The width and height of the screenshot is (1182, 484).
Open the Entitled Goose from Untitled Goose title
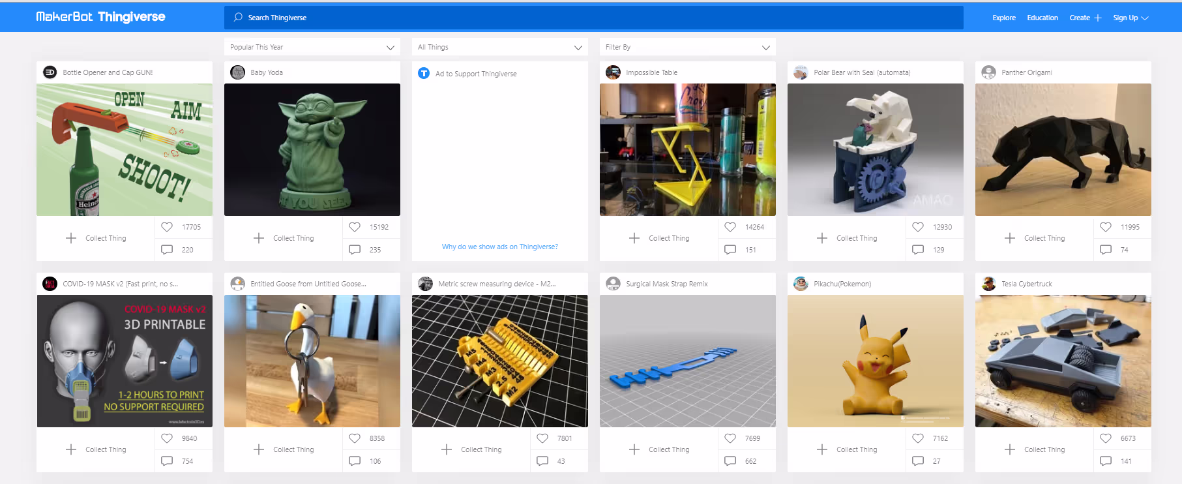coord(308,284)
